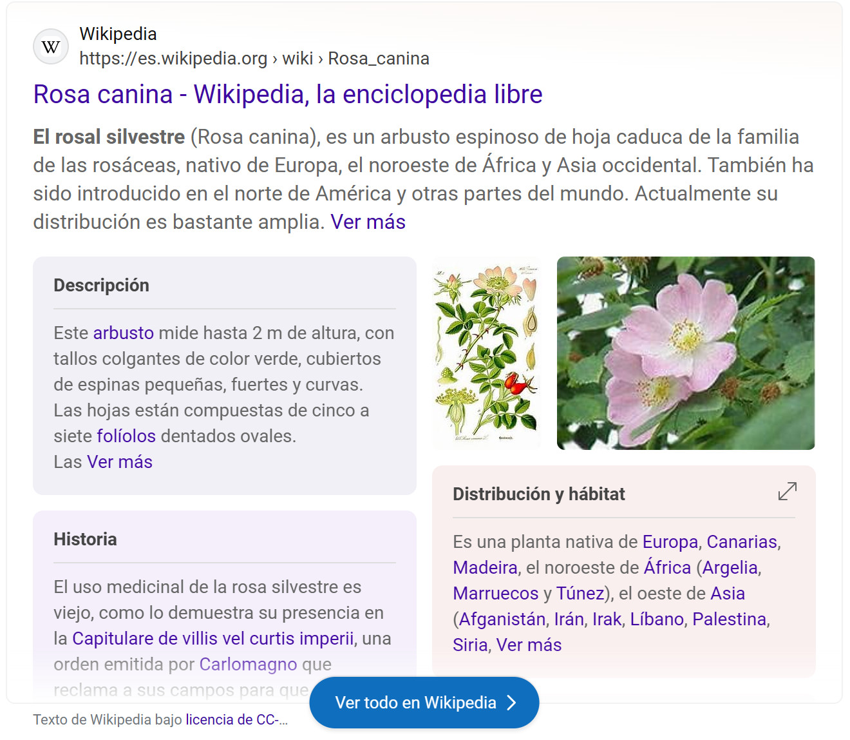Open the 'Canarias' link
The image size is (850, 740).
click(x=742, y=541)
